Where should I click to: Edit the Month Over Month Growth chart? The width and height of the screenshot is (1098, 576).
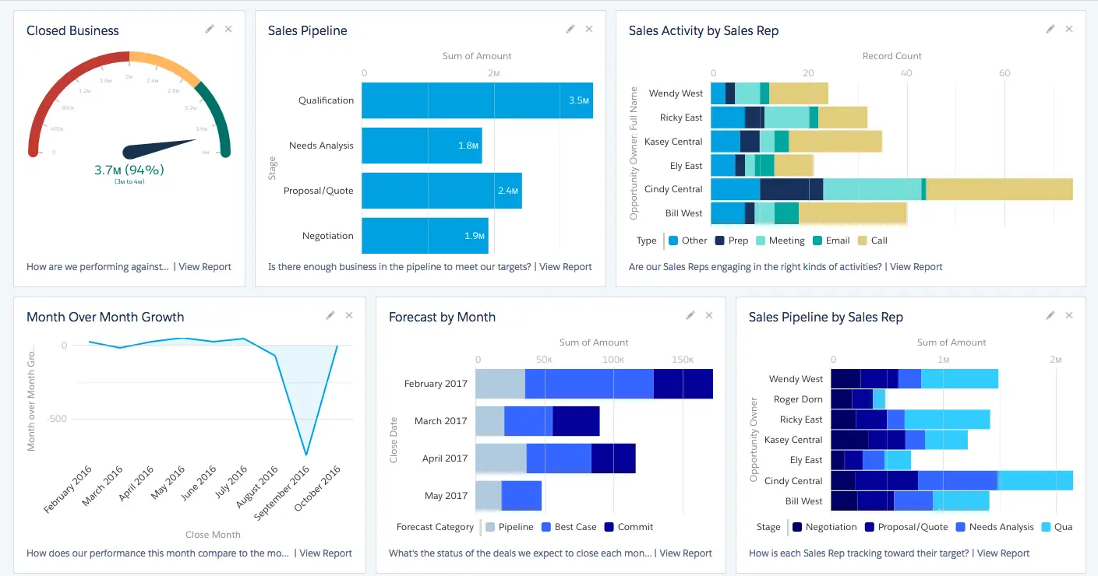330,314
